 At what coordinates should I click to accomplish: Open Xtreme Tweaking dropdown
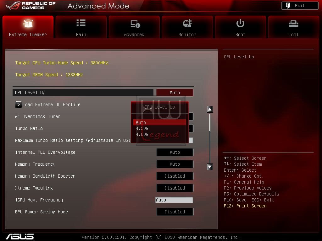tap(175, 188)
